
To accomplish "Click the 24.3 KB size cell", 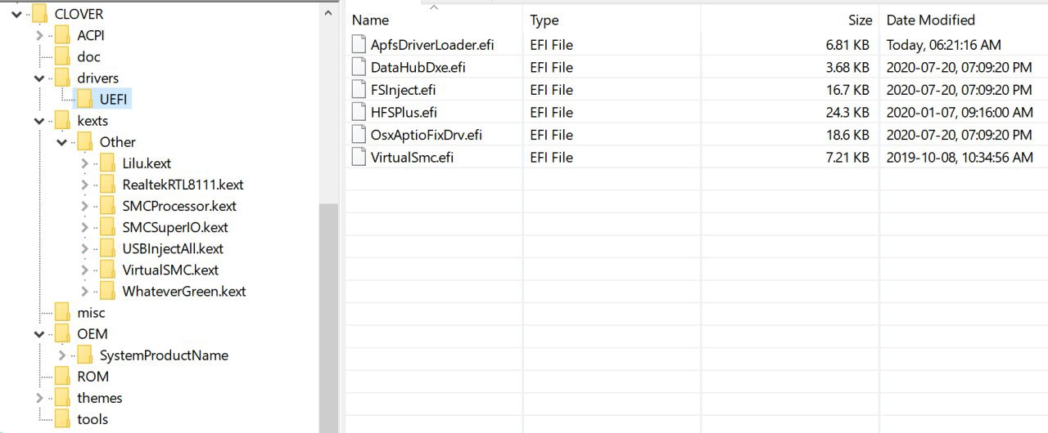I will pos(848,112).
